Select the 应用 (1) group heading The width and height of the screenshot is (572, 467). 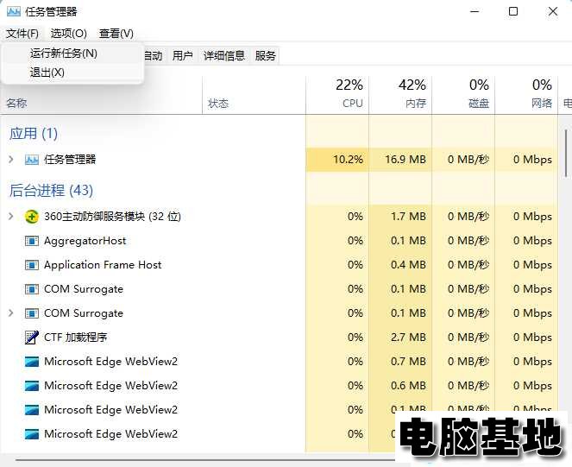[x=34, y=133]
